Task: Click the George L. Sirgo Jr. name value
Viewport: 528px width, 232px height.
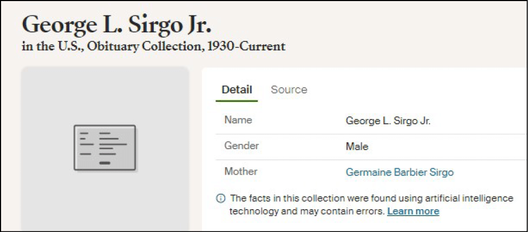Action: pyautogui.click(x=387, y=121)
